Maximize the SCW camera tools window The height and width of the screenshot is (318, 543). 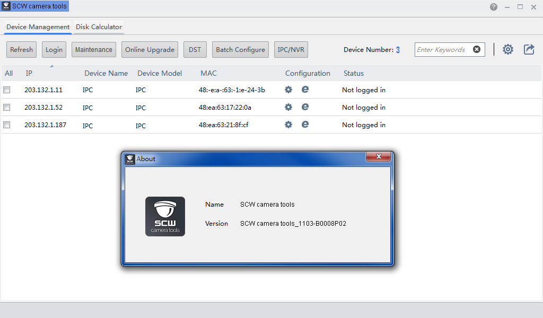[x=520, y=7]
